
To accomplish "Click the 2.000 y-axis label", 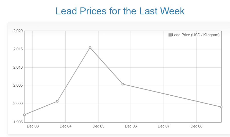I will click(x=18, y=104).
